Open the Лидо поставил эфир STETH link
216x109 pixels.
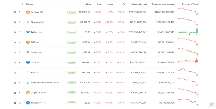coord(45,83)
